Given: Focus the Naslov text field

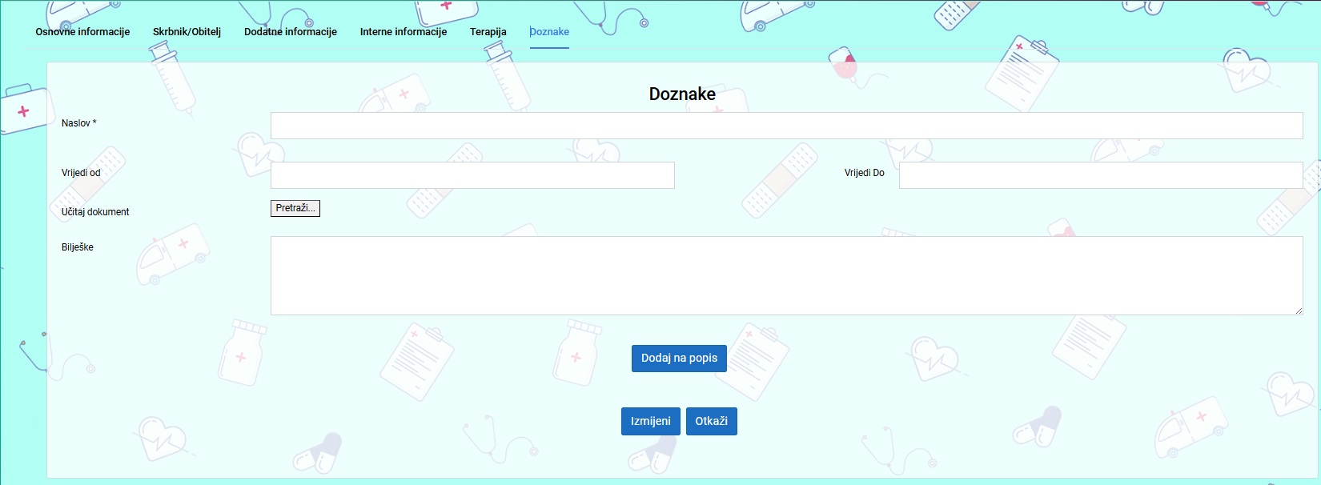Looking at the screenshot, I should pos(786,126).
